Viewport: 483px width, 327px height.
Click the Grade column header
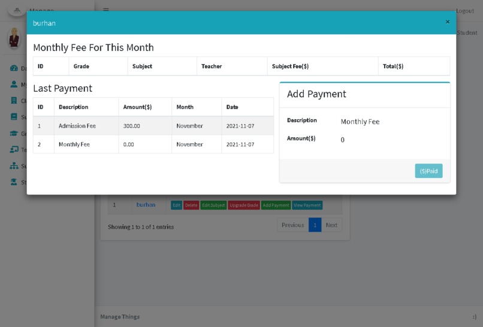click(98, 66)
